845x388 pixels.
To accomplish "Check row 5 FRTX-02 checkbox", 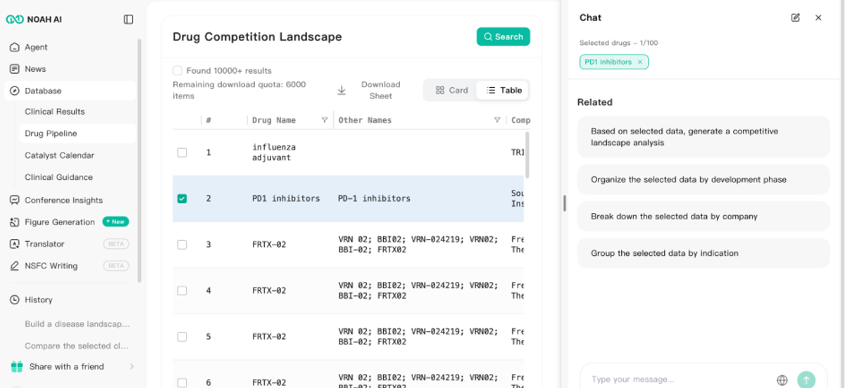I will (182, 337).
